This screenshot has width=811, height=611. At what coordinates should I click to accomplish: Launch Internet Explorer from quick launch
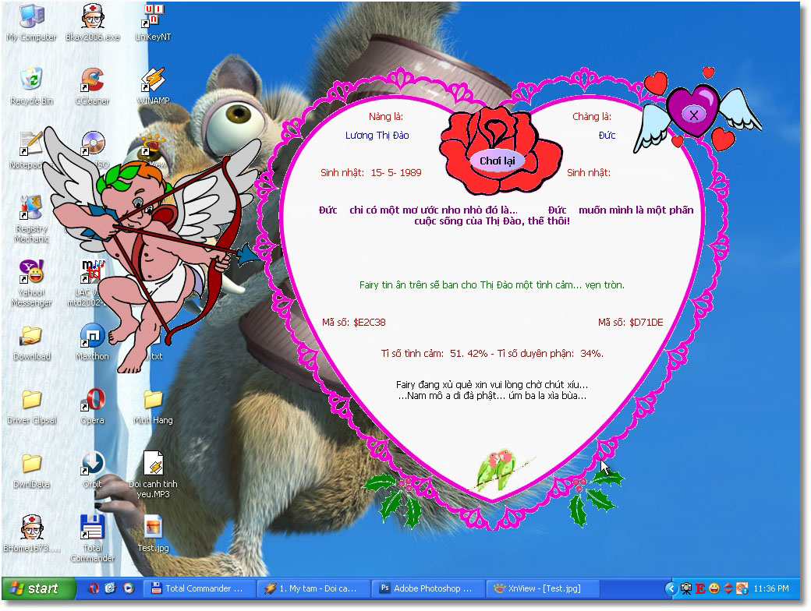[111, 588]
